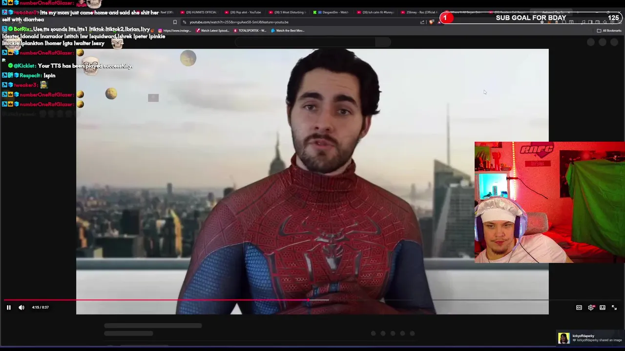This screenshot has width=625, height=351.
Task: Click the Kicklet username in chat
Action: tap(24, 66)
